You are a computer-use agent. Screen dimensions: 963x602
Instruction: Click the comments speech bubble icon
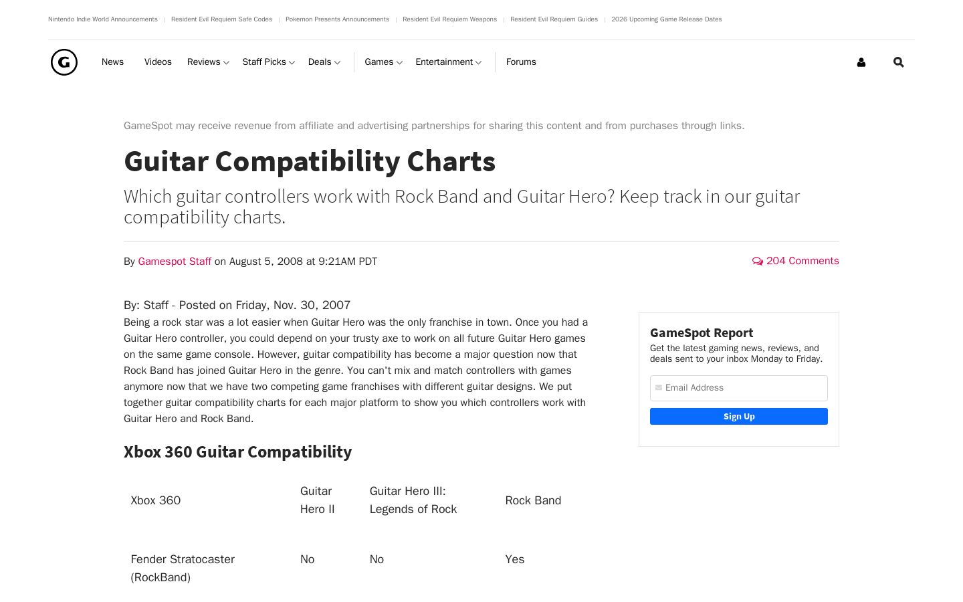coord(758,261)
